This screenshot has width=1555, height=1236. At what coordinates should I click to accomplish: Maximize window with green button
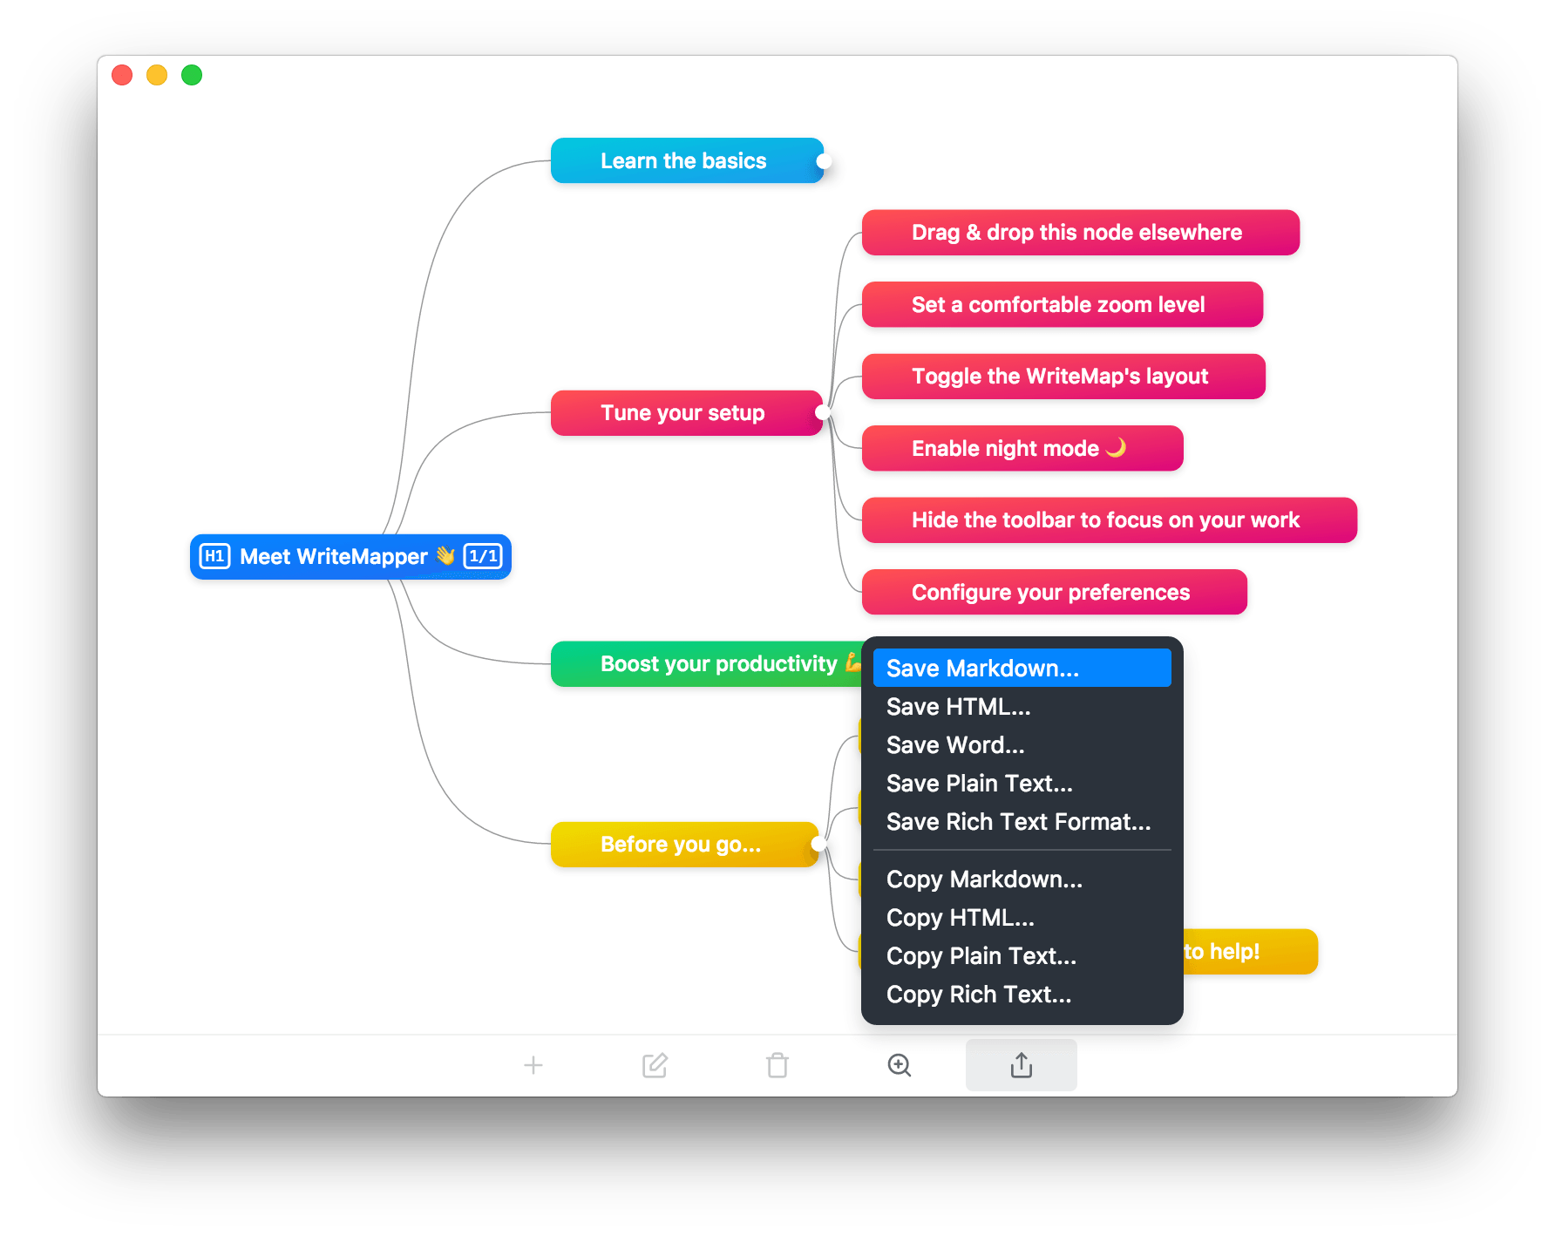(x=192, y=75)
